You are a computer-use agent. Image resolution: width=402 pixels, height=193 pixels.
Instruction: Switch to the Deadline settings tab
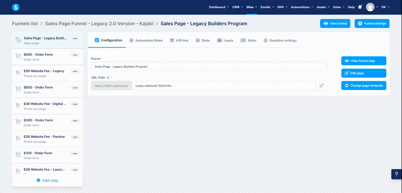tap(280, 40)
